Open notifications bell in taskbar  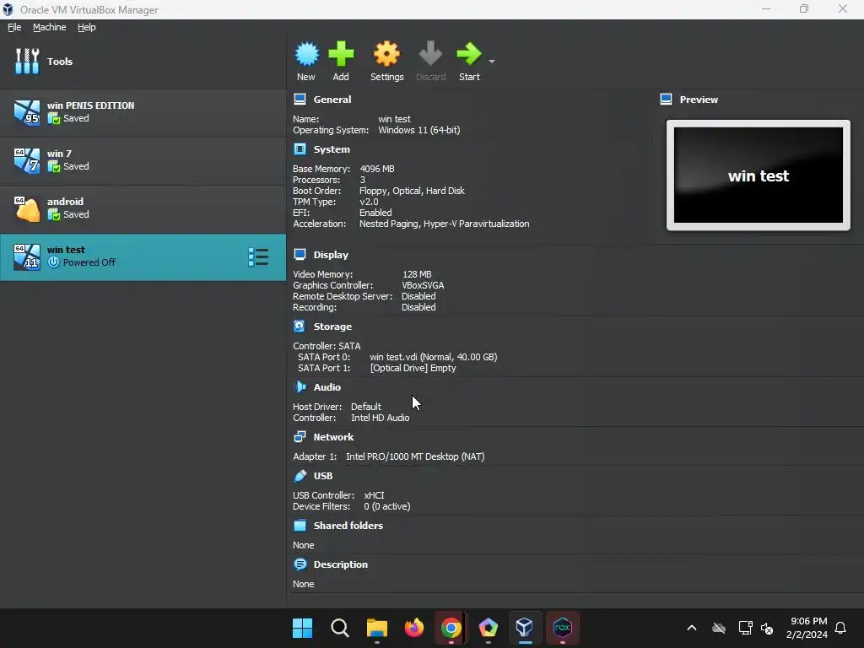[x=840, y=628]
